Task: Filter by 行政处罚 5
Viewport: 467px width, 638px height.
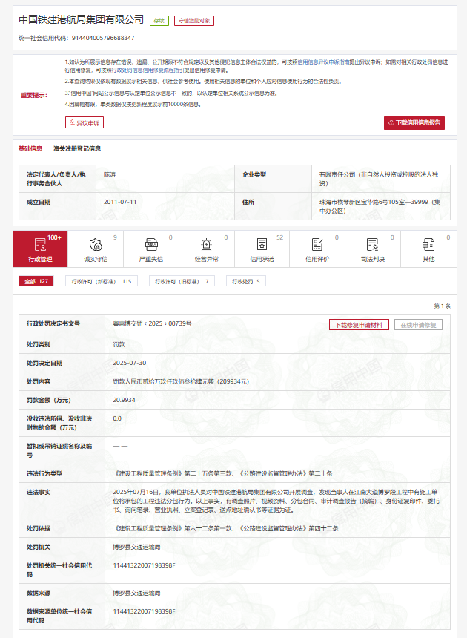Action: (x=246, y=281)
